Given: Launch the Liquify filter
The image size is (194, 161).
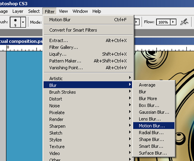Looking at the screenshot, I should 88,54.
